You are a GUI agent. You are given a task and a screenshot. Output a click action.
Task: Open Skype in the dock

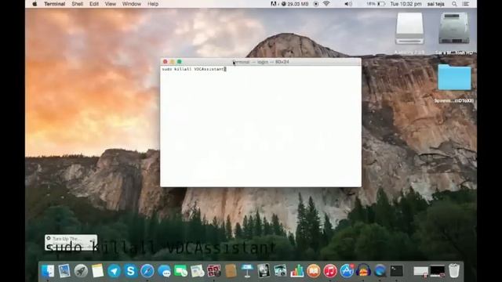point(131,271)
